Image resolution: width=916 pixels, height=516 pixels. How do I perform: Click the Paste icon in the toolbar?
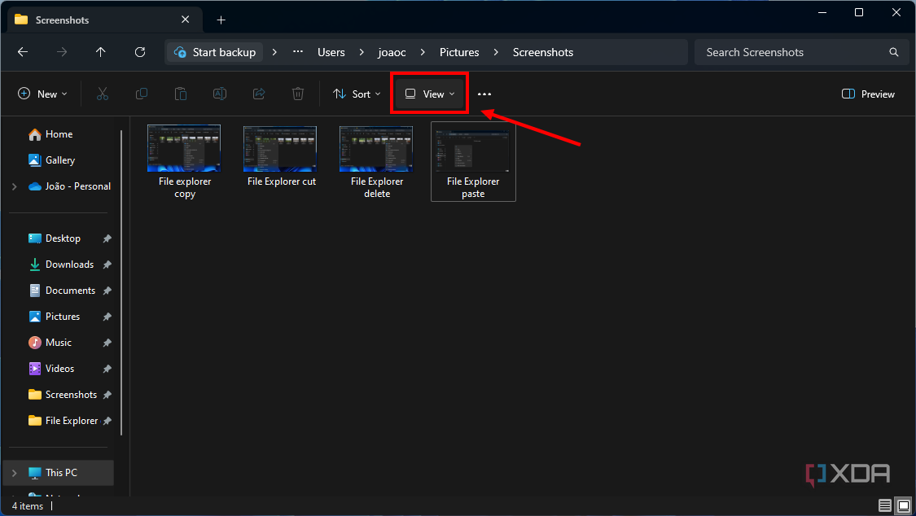[x=180, y=94]
